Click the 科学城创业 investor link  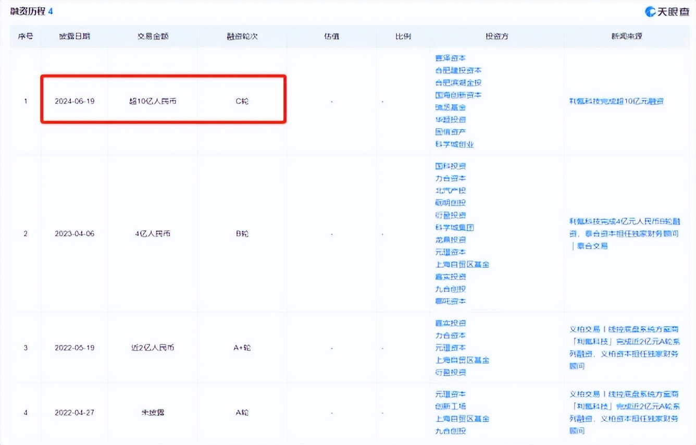click(x=455, y=144)
